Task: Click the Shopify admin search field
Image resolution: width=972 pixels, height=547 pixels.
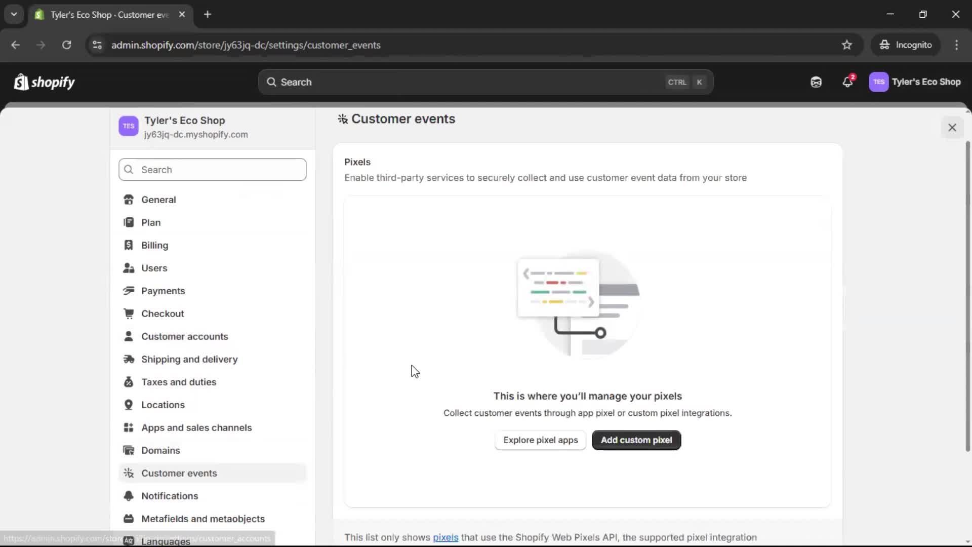Action: coord(485,82)
